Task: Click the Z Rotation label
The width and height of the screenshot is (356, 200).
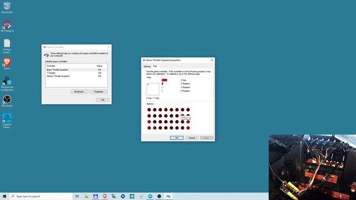Action: pos(185,91)
